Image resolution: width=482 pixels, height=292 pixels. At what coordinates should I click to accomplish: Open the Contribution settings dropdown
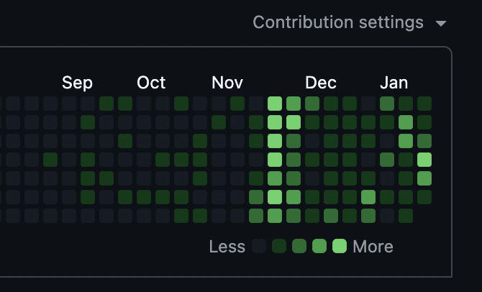(x=350, y=22)
